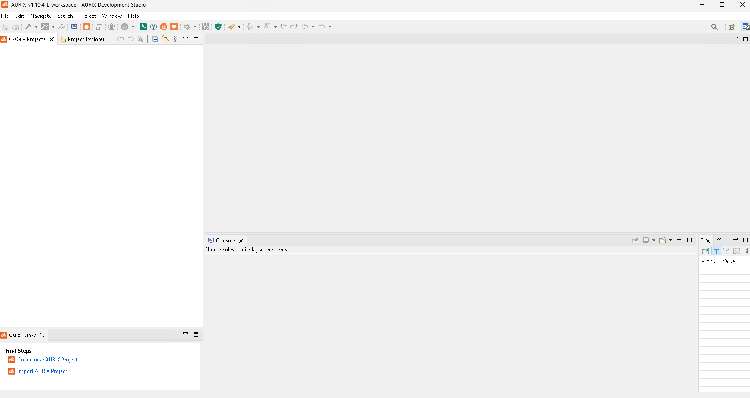Viewport: 750px width, 398px height.
Task: Open dropdown next to rocket launch icon
Action: point(239,27)
